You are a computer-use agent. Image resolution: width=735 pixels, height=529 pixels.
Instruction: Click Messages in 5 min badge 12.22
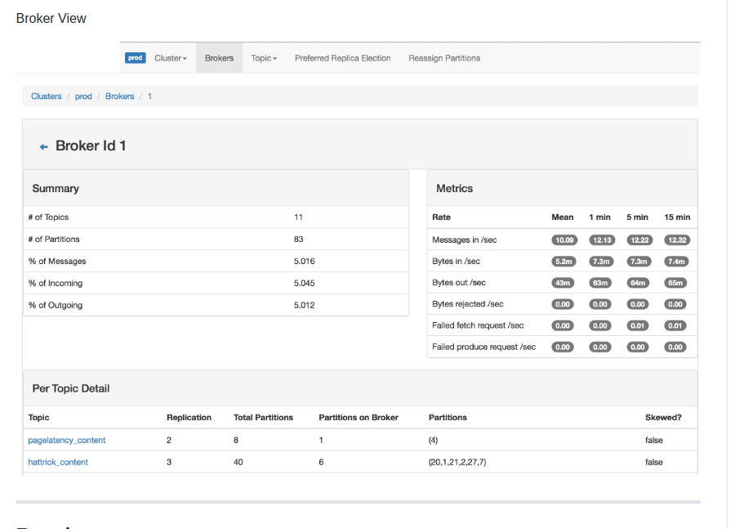639,240
